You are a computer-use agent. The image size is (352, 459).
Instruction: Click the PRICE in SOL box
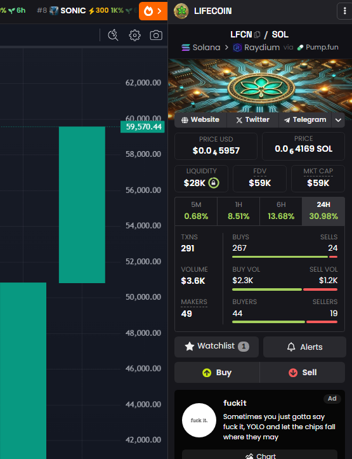tap(303, 146)
